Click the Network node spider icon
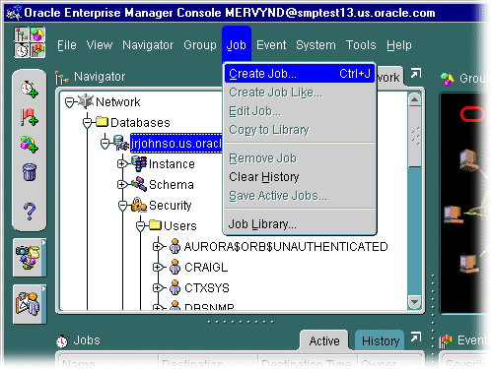491x369 pixels. (x=86, y=101)
